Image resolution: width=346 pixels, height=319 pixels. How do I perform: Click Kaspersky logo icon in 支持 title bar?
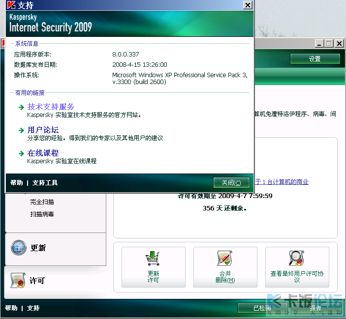click(x=11, y=5)
